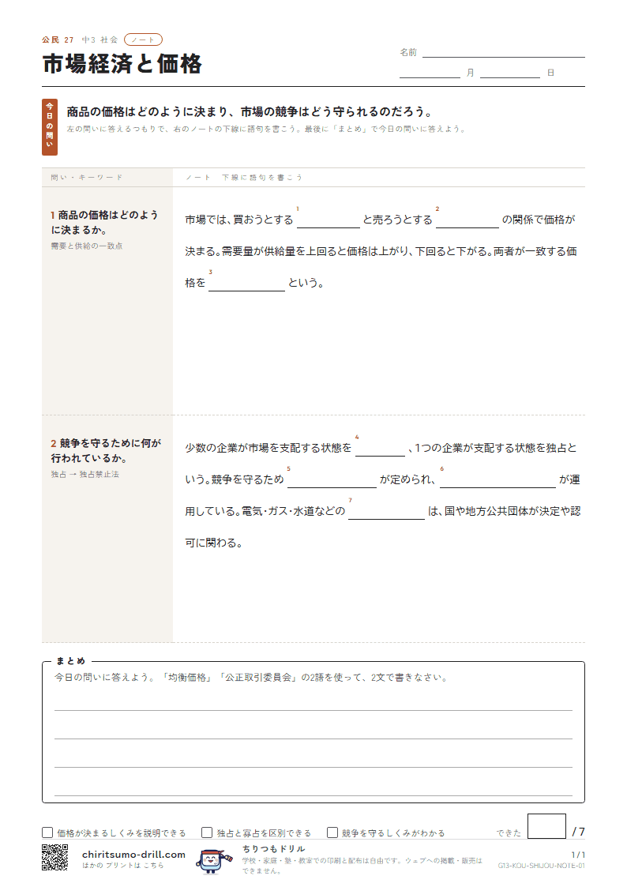Click blank 2 after 売ろうとする
The image size is (627, 887).
pos(467,220)
